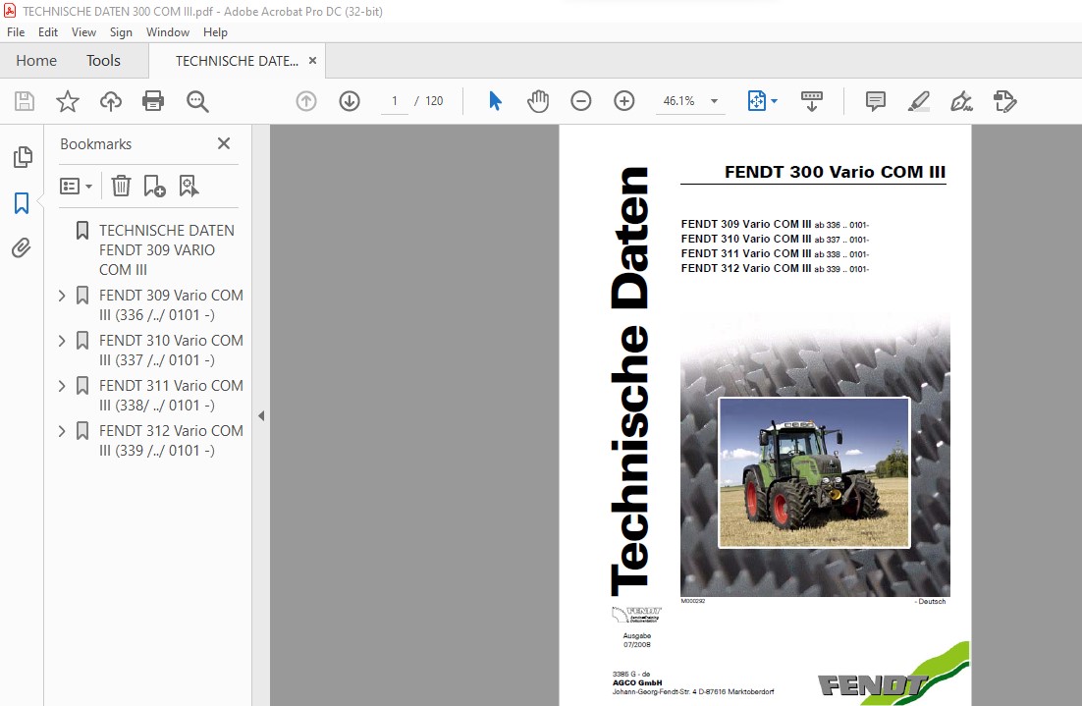Select the TECHNISCHE DATE... document tab

(x=236, y=61)
